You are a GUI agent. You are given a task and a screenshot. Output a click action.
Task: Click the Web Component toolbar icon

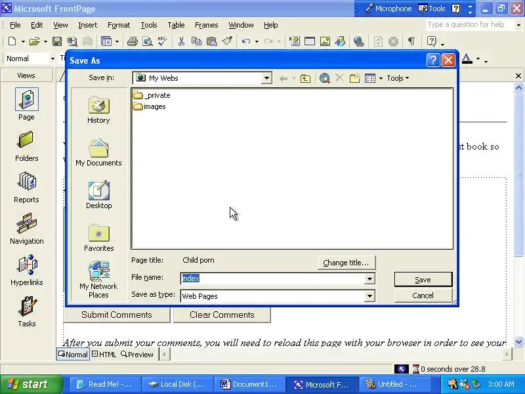pyautogui.click(x=295, y=41)
